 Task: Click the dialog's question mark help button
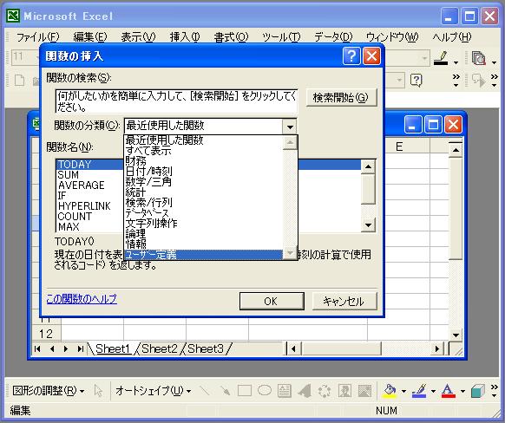[x=351, y=56]
